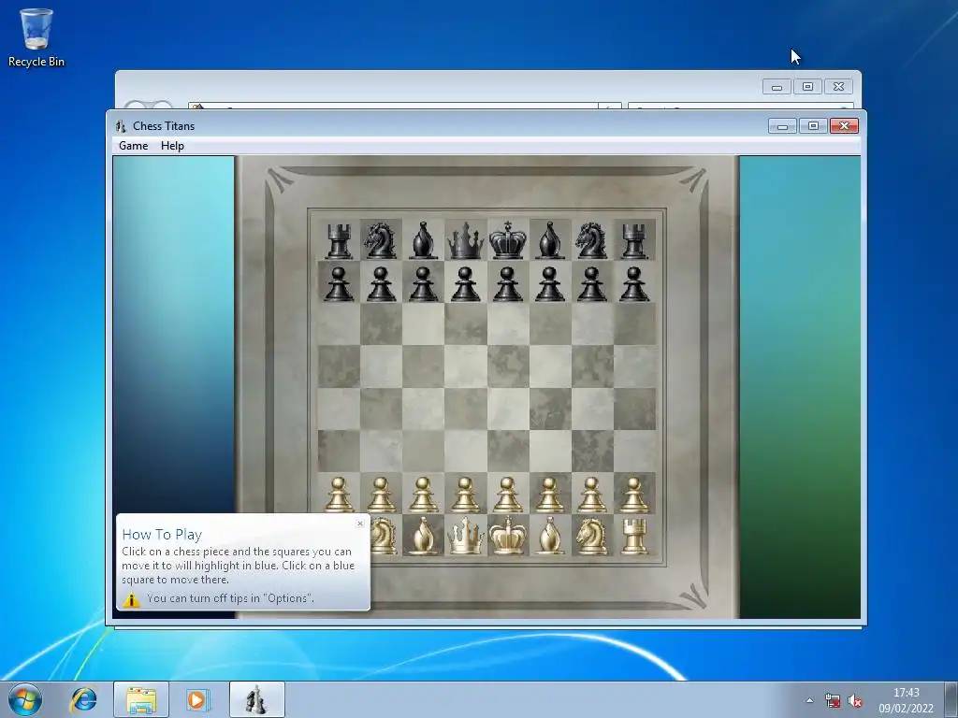Viewport: 958px width, 718px height.
Task: Open the Help menu in Chess Titans
Action: coord(172,146)
